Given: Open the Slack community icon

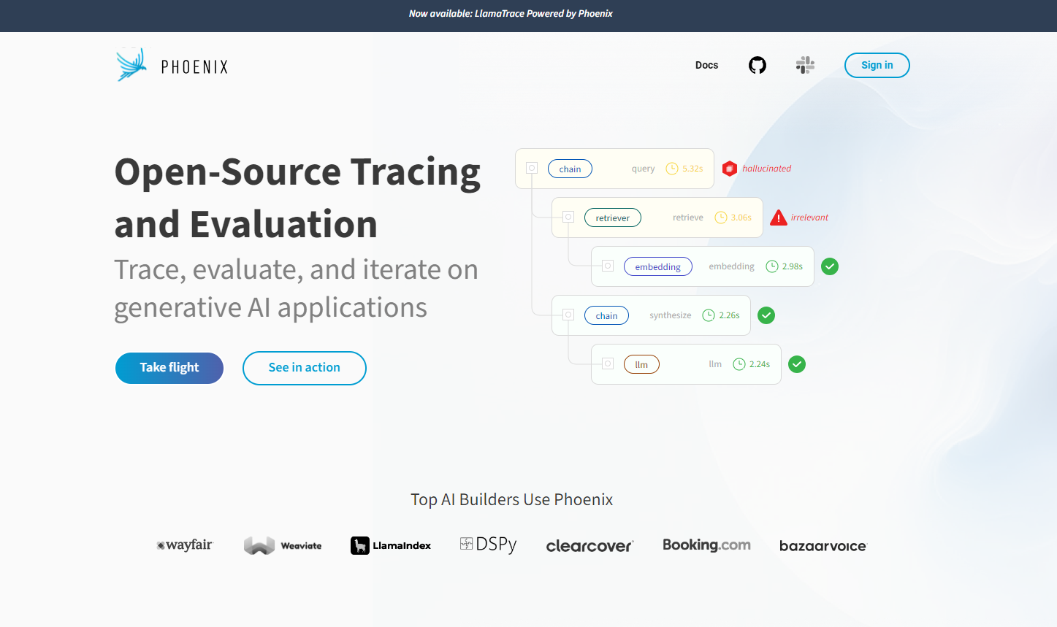Looking at the screenshot, I should pyautogui.click(x=805, y=66).
